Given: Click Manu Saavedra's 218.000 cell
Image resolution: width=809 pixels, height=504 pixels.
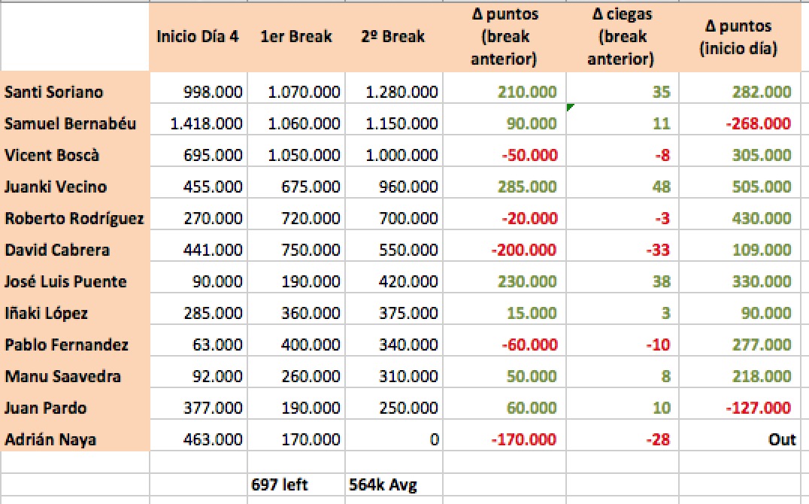Looking at the screenshot, I should [x=740, y=376].
